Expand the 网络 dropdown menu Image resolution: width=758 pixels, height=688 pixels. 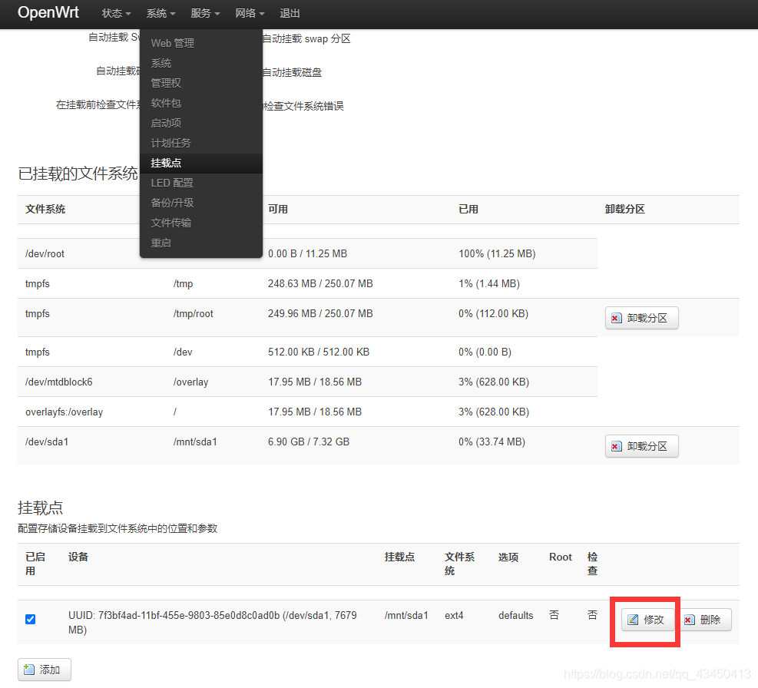[250, 14]
